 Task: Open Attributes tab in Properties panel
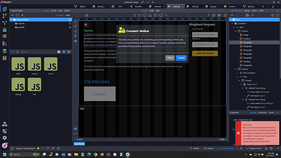262,112
